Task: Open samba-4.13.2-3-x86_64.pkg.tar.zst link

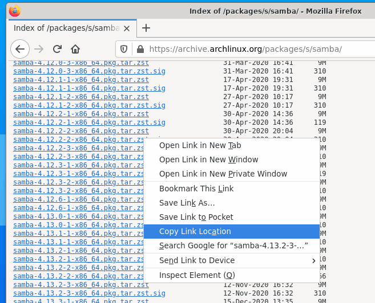Action: point(81,285)
